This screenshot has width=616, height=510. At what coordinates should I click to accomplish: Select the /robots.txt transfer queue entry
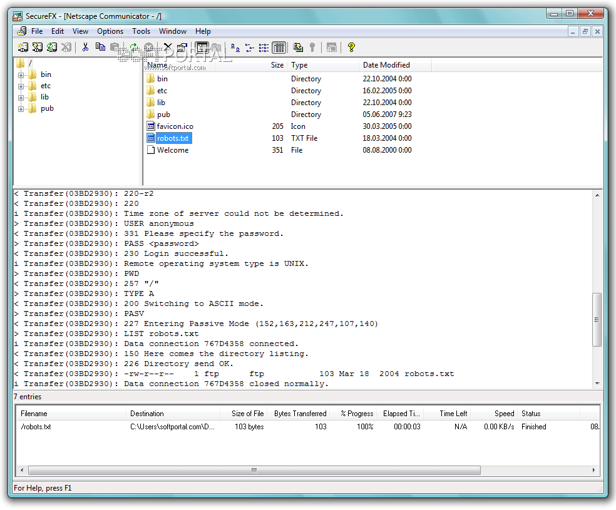(308, 427)
